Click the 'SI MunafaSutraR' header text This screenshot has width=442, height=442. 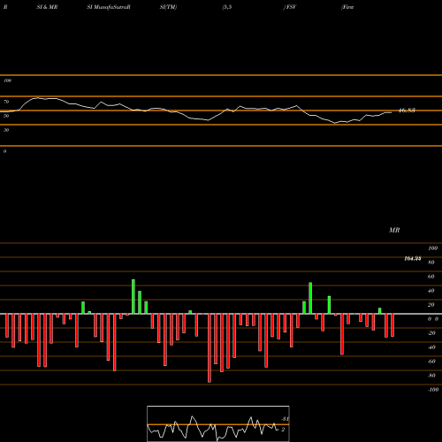point(109,7)
